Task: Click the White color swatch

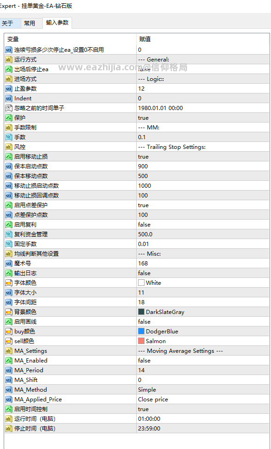Action: [x=141, y=283]
